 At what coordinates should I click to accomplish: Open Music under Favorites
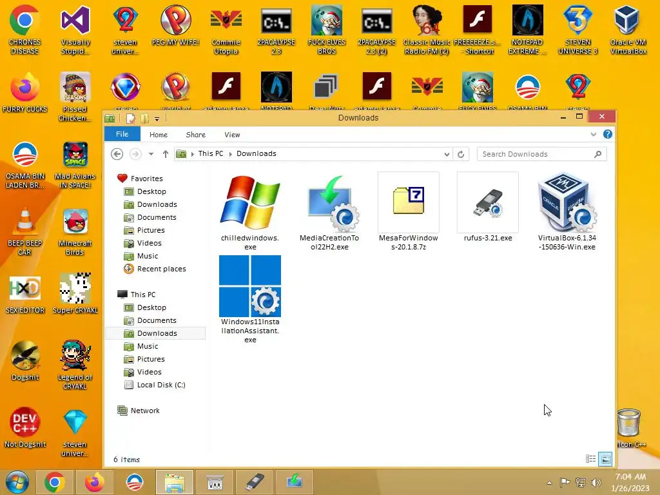click(148, 256)
